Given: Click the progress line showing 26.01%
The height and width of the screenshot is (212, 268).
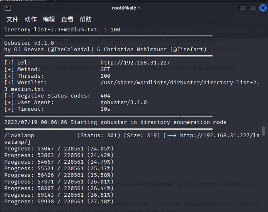Looking at the screenshot, I should point(59,182).
